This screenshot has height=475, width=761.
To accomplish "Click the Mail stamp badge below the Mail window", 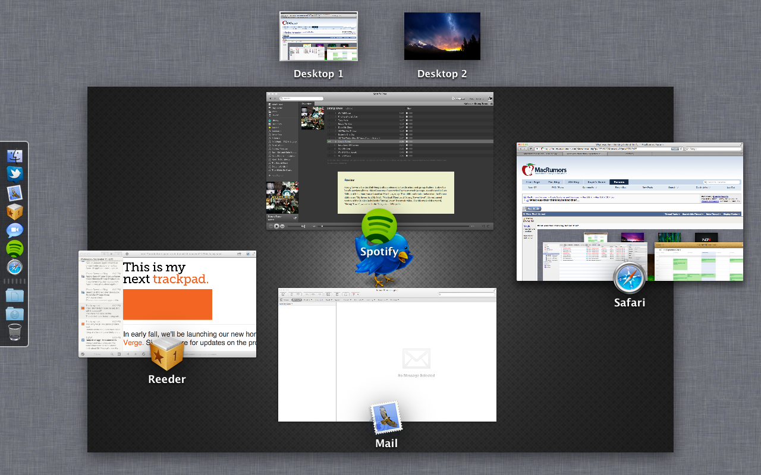I will tap(386, 418).
